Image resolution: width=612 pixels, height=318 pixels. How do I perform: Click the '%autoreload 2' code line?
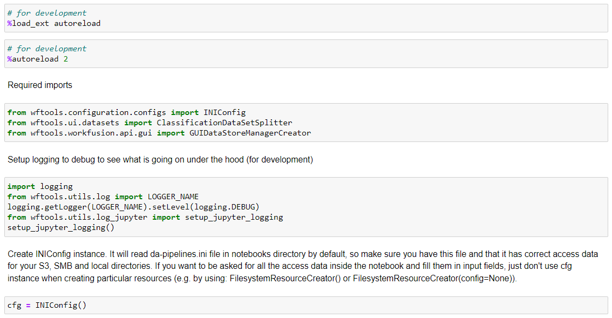(37, 59)
